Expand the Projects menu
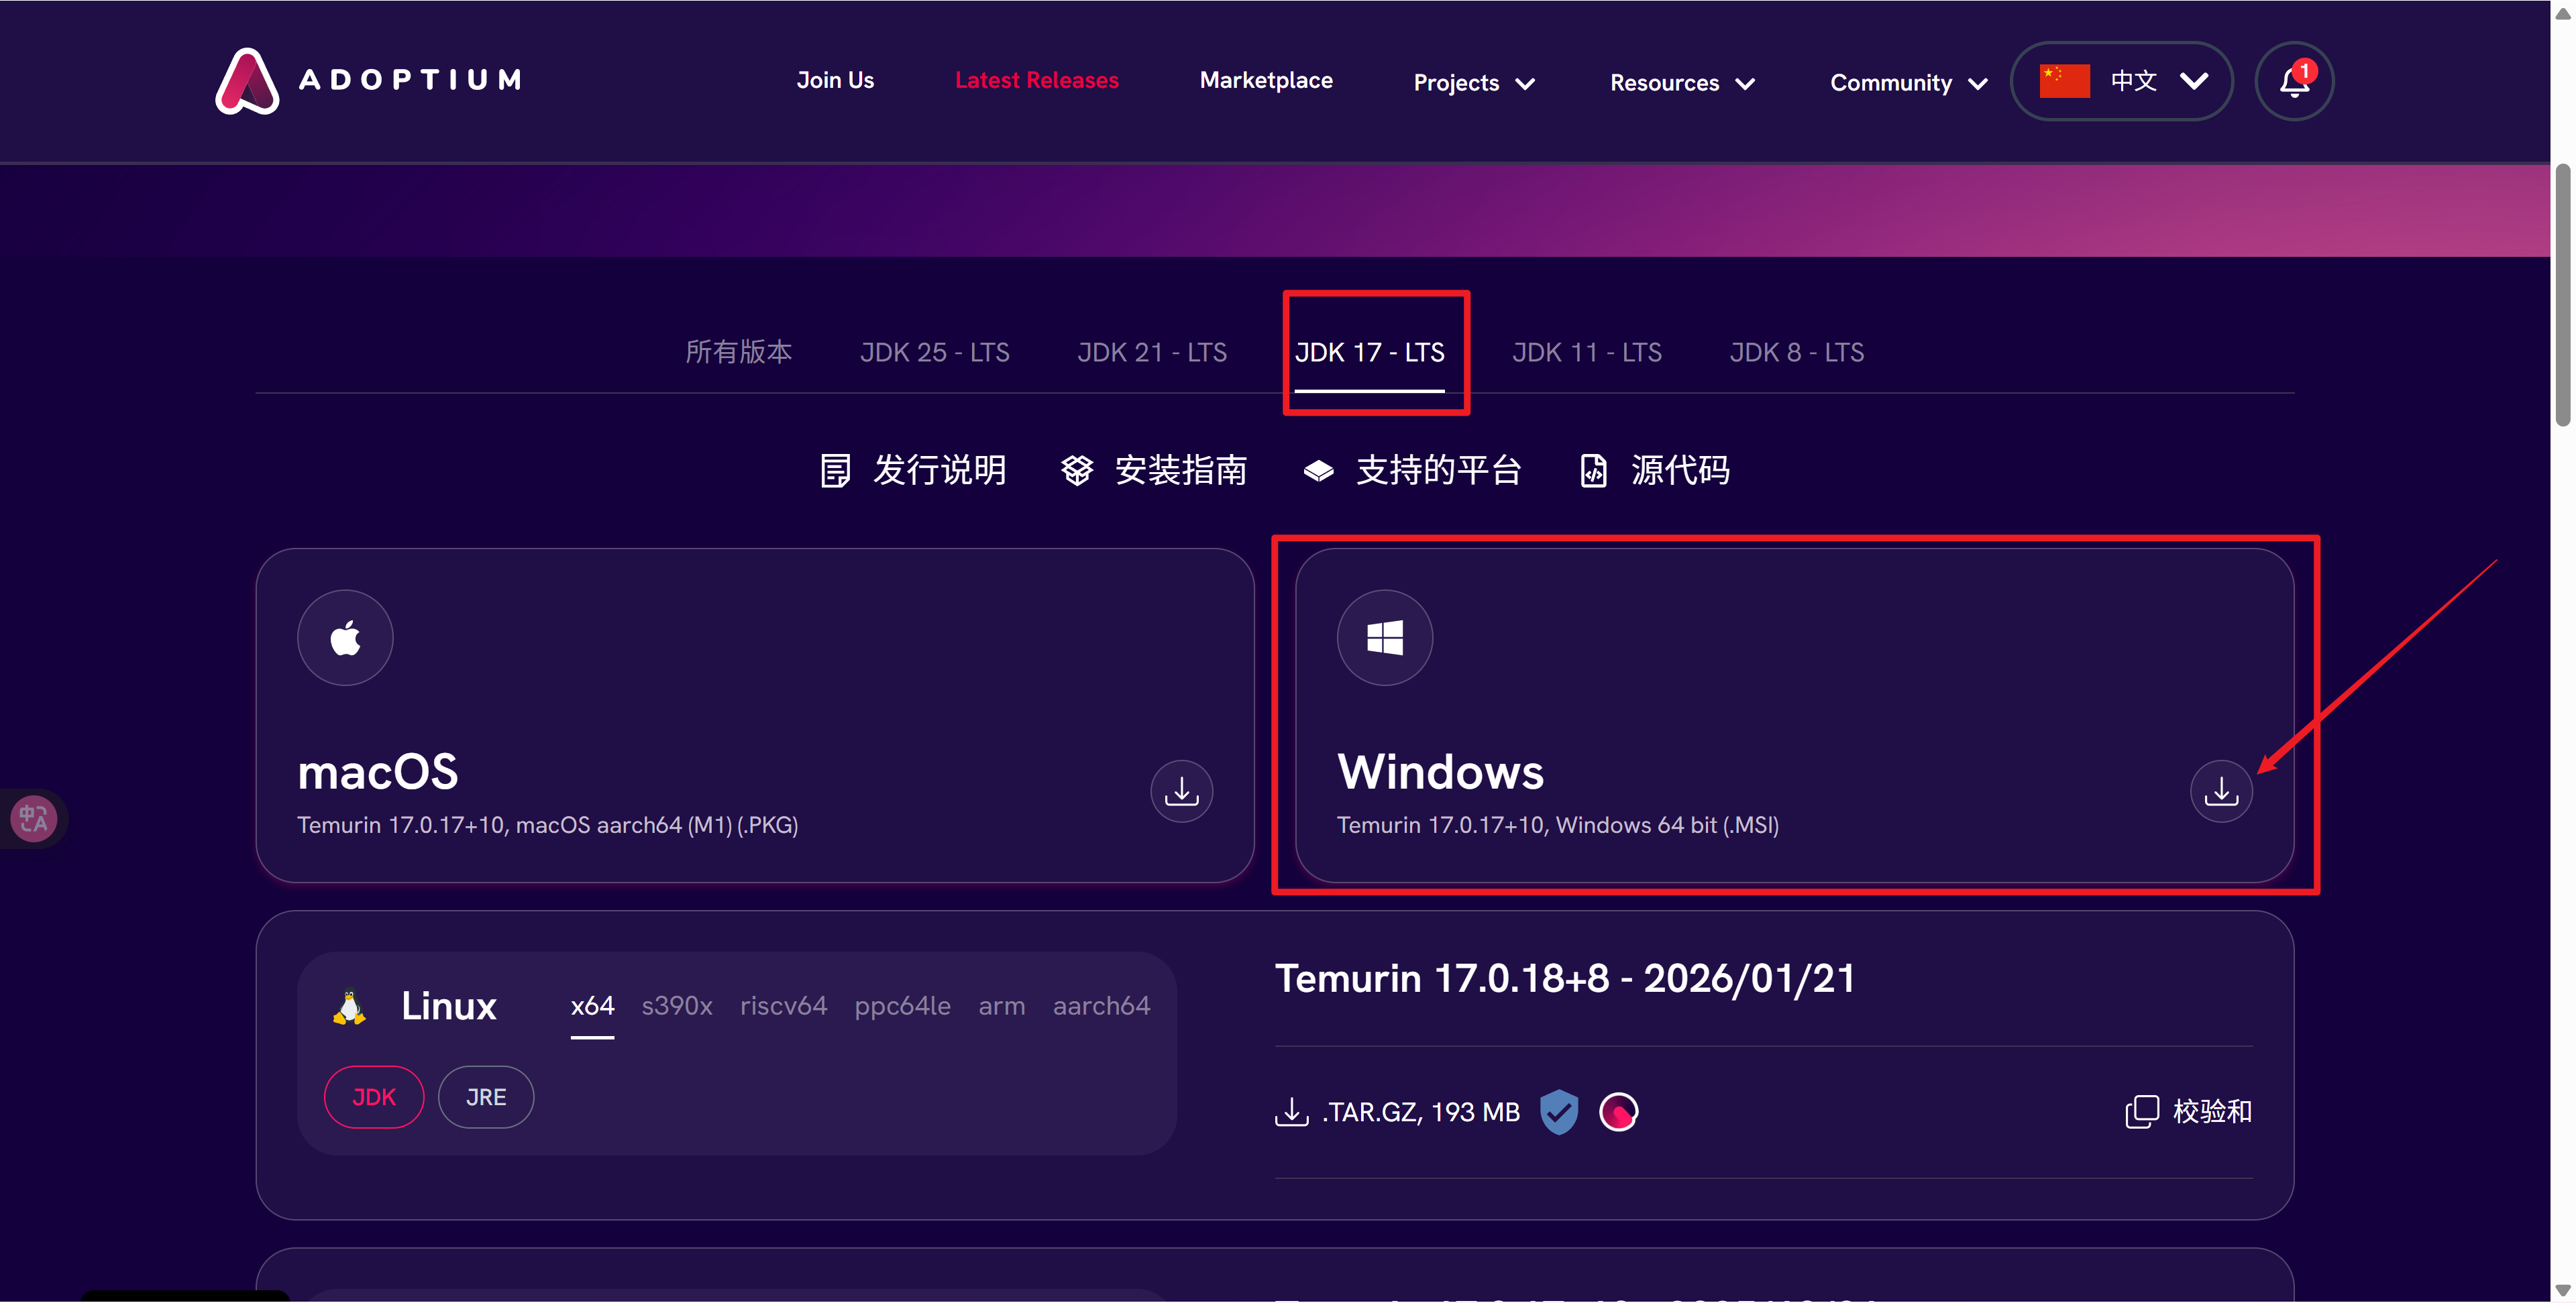 (1473, 82)
